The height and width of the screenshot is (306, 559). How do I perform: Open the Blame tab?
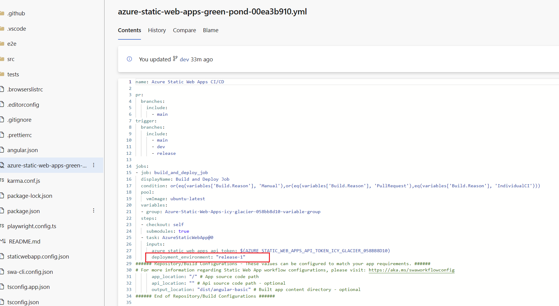point(211,30)
